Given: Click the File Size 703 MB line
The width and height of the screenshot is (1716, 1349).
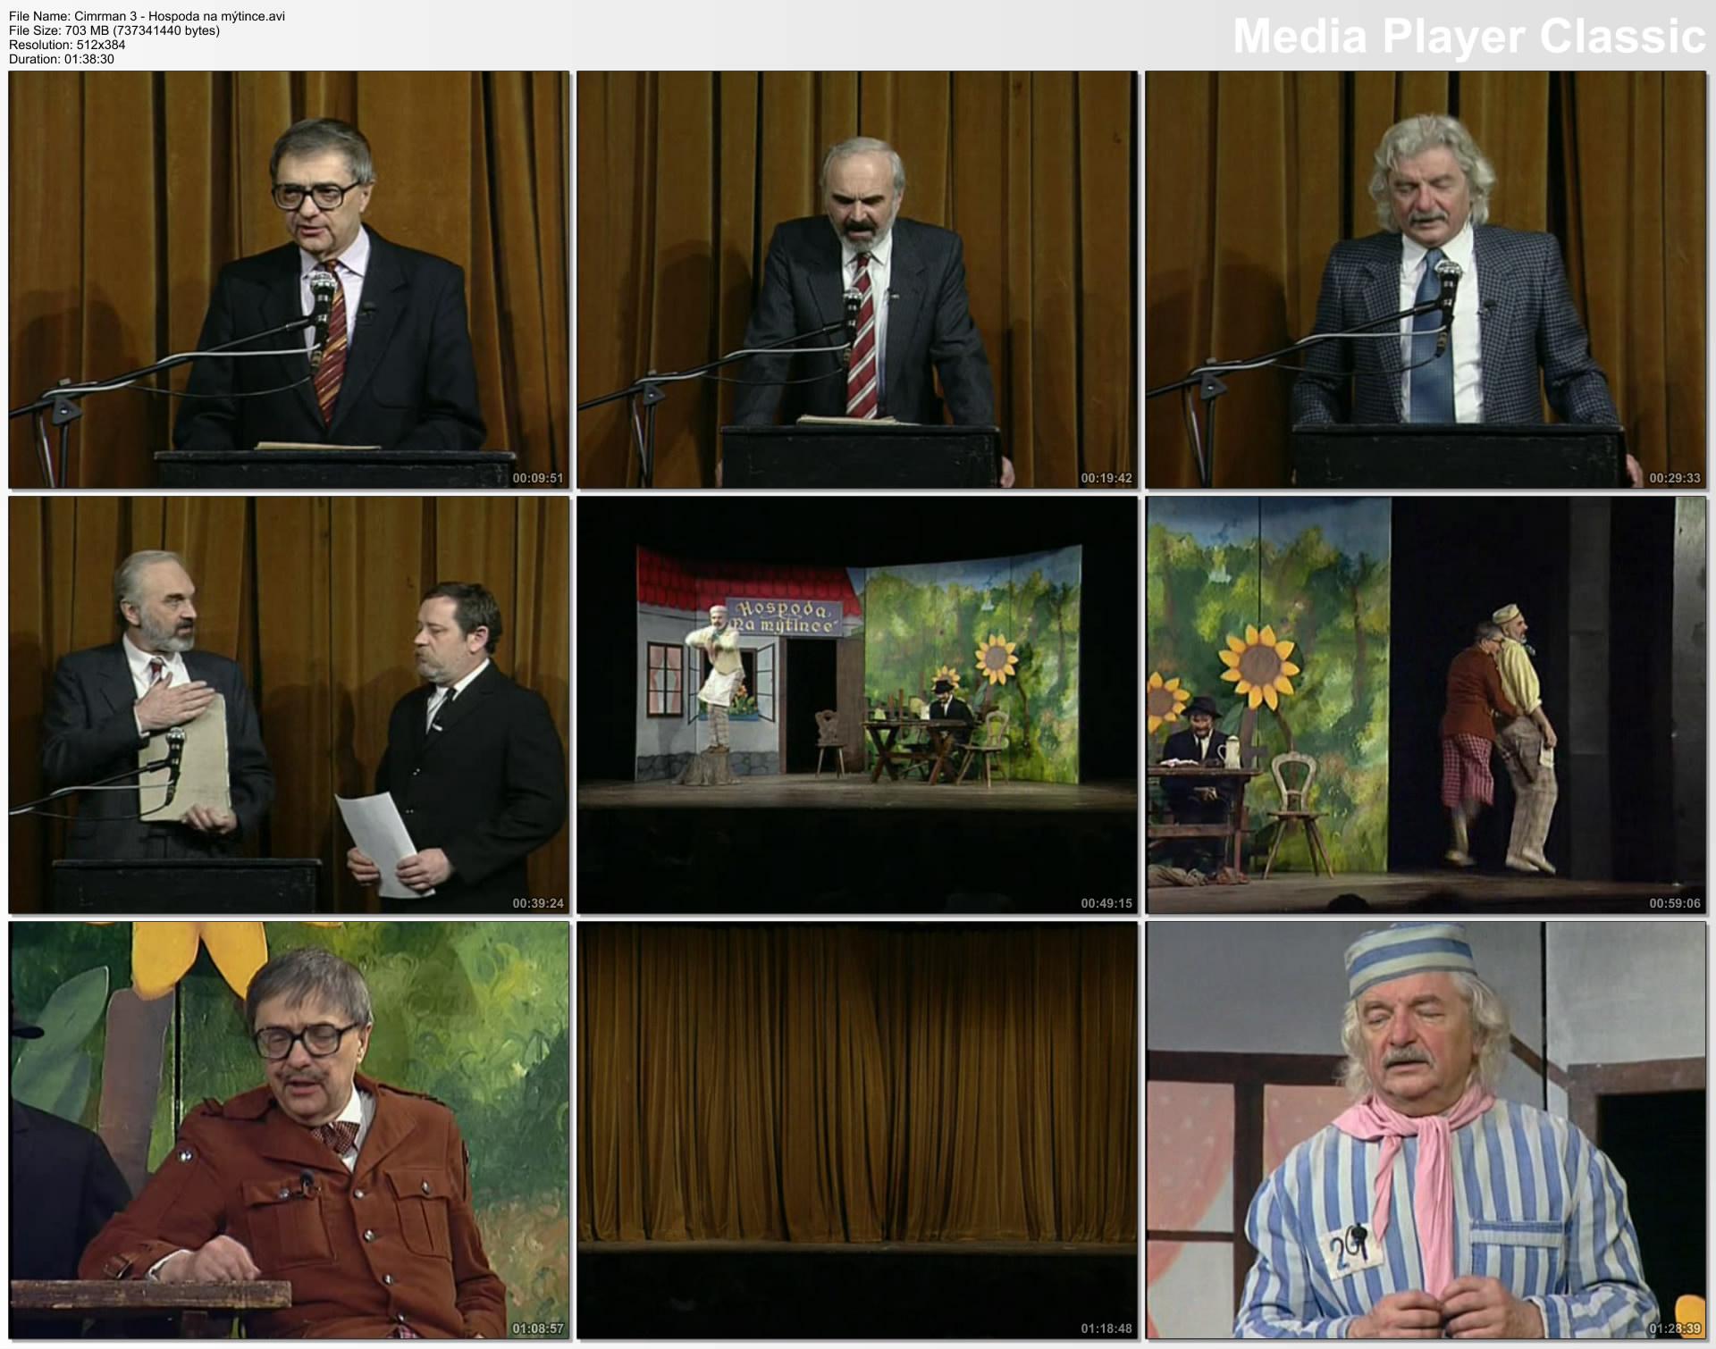Looking at the screenshot, I should pos(114,30).
